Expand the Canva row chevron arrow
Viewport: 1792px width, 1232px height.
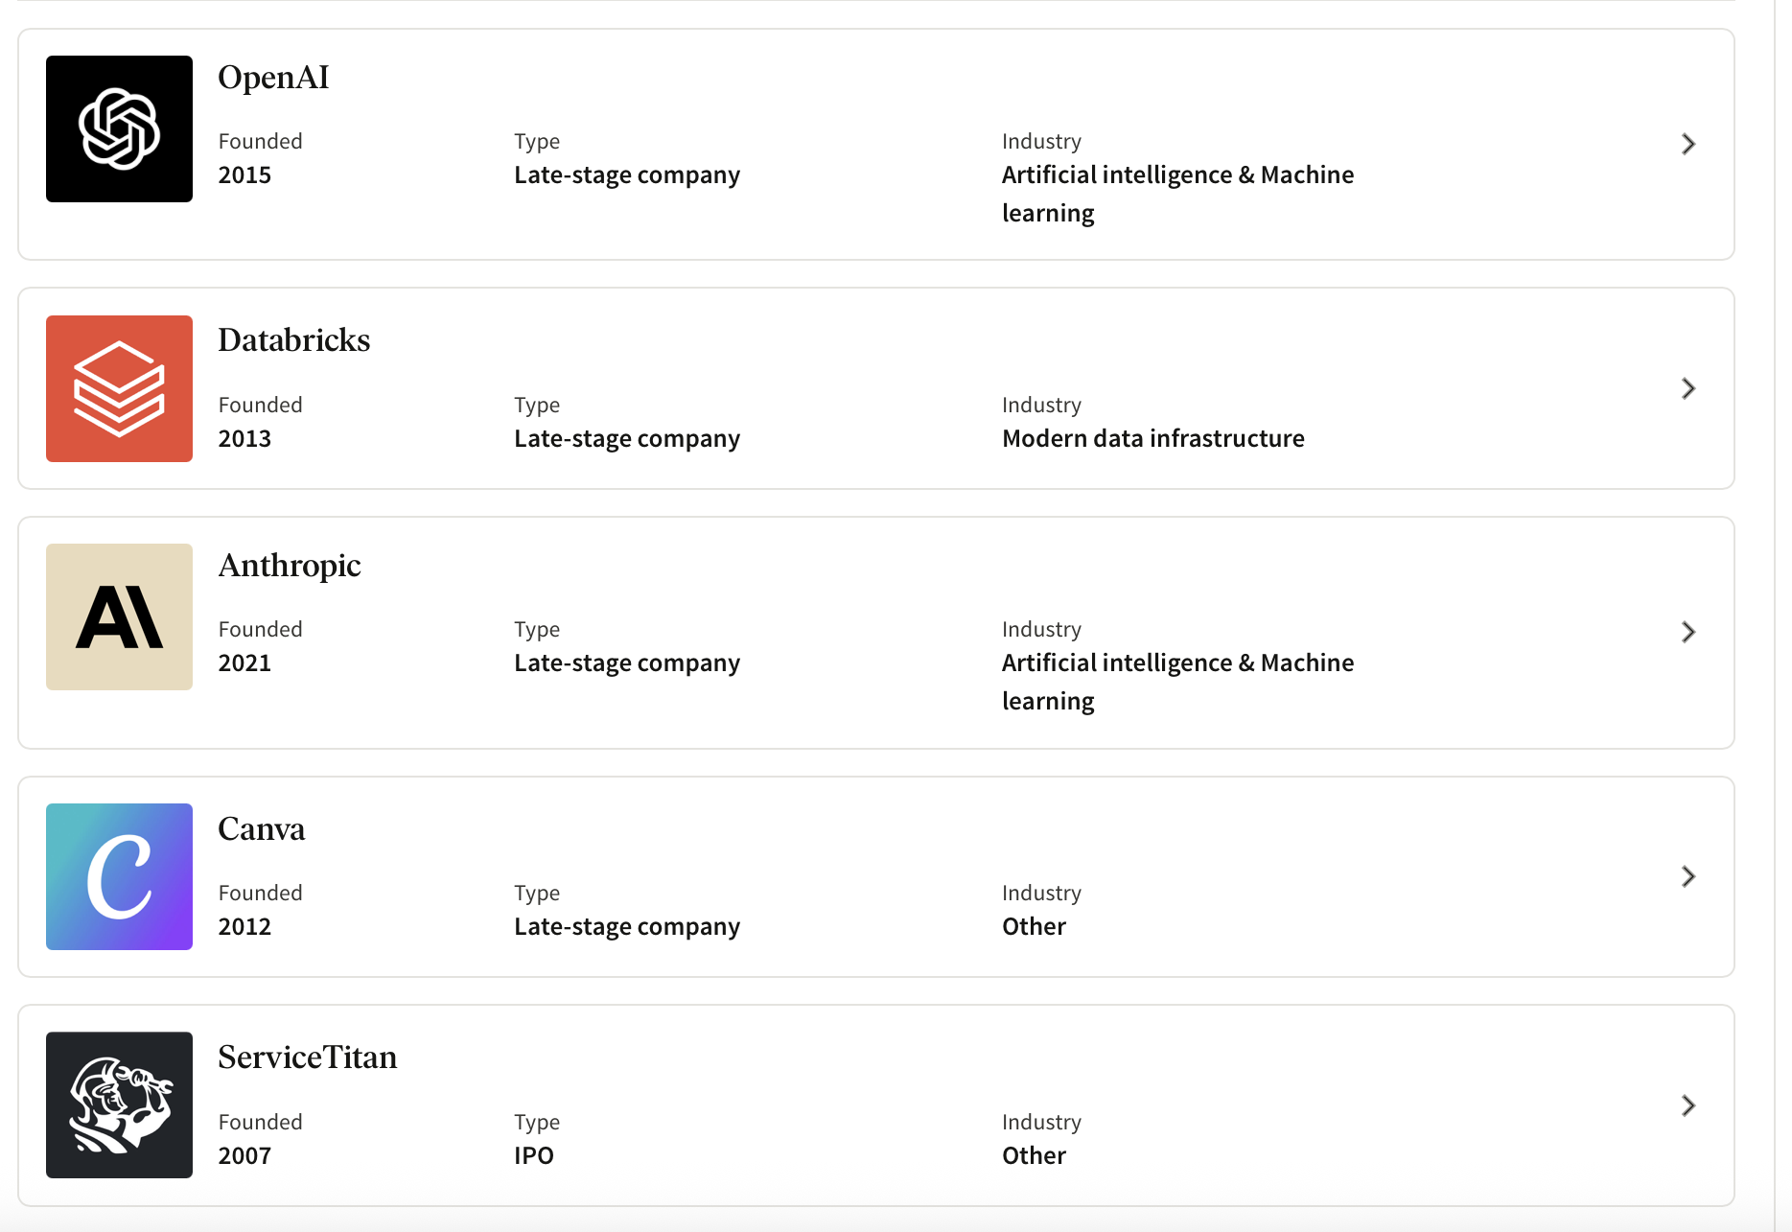click(x=1688, y=876)
